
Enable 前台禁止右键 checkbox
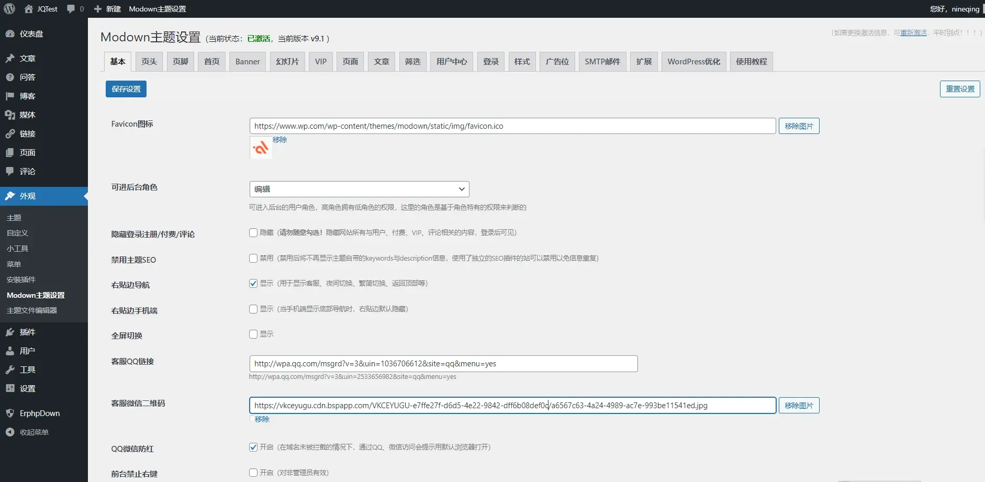click(x=253, y=473)
